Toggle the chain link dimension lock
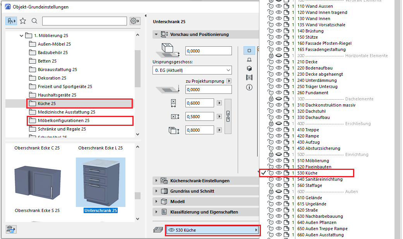403x239 pixels. pyautogui.click(x=228, y=115)
